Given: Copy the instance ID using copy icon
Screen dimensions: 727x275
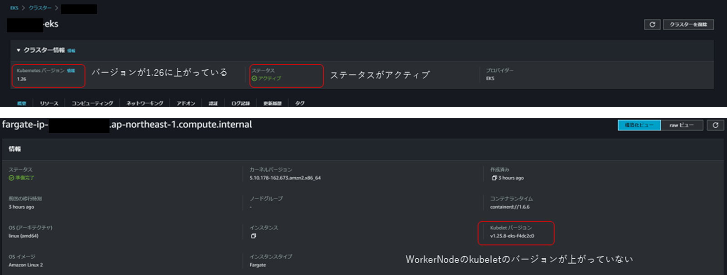Looking at the screenshot, I should (x=253, y=236).
